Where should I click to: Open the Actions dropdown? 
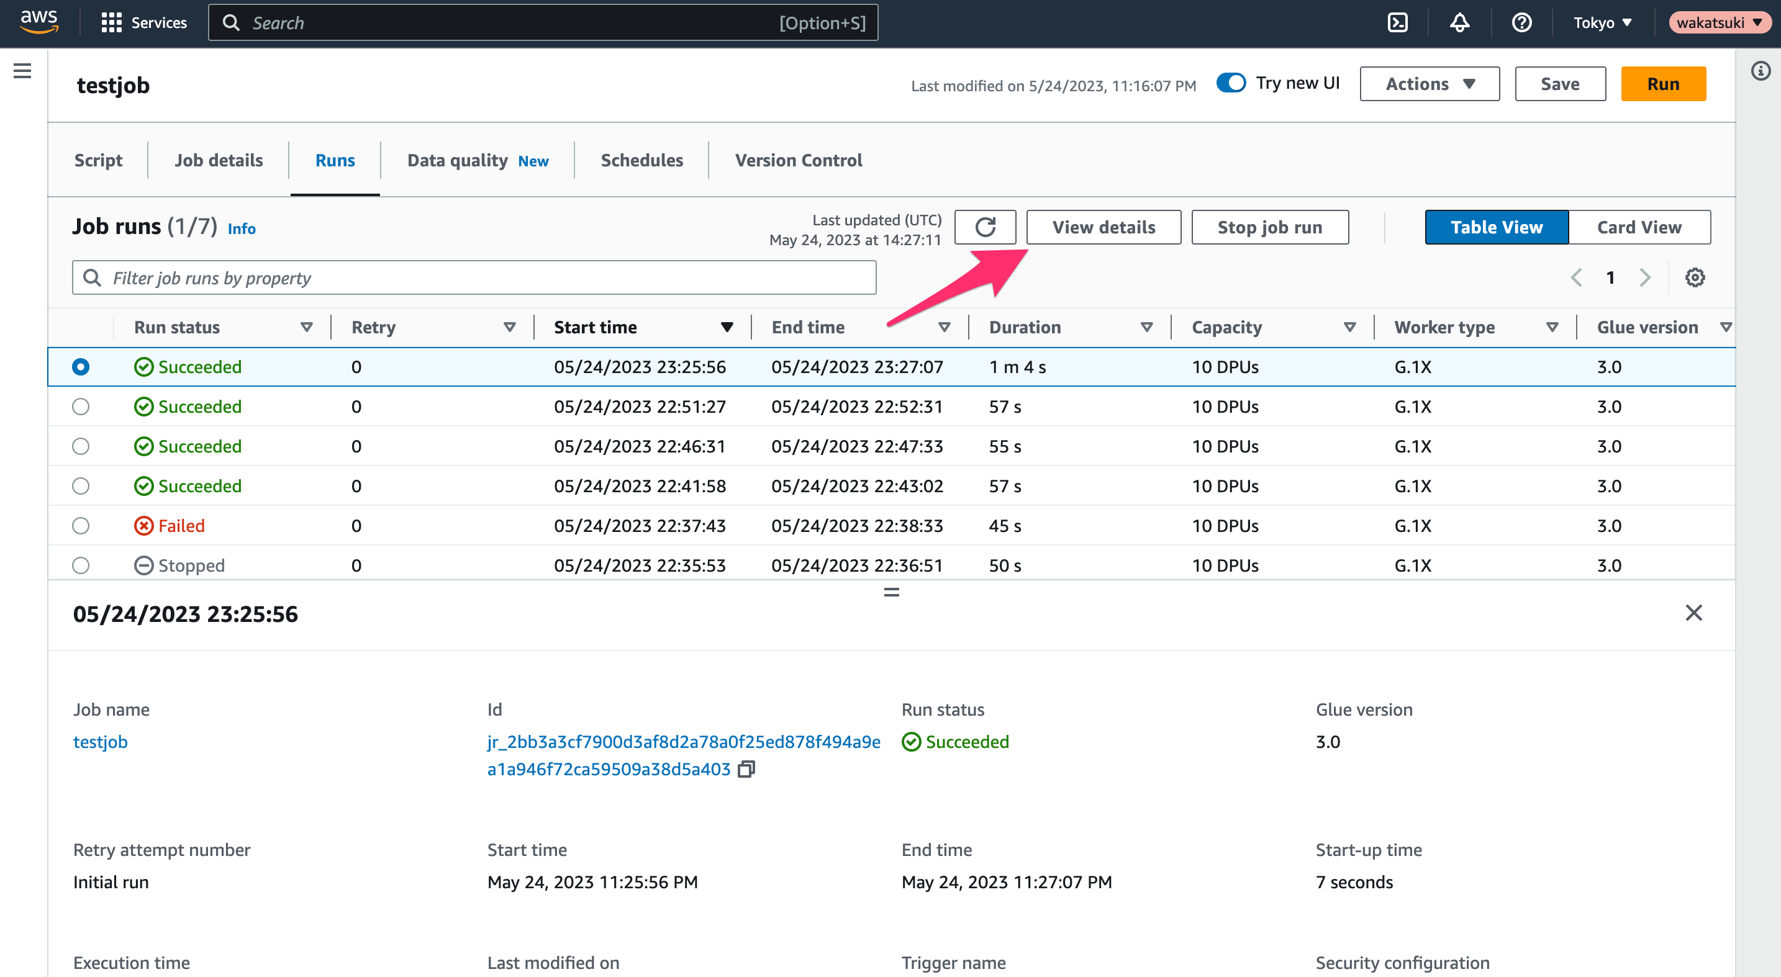tap(1429, 84)
